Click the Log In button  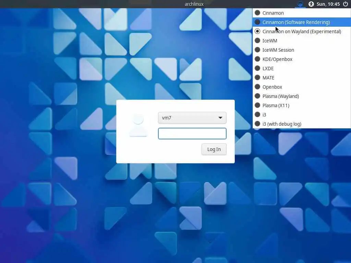(214, 149)
